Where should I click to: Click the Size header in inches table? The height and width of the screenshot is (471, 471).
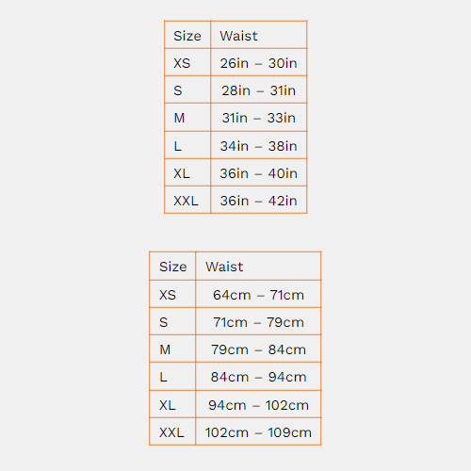click(187, 36)
